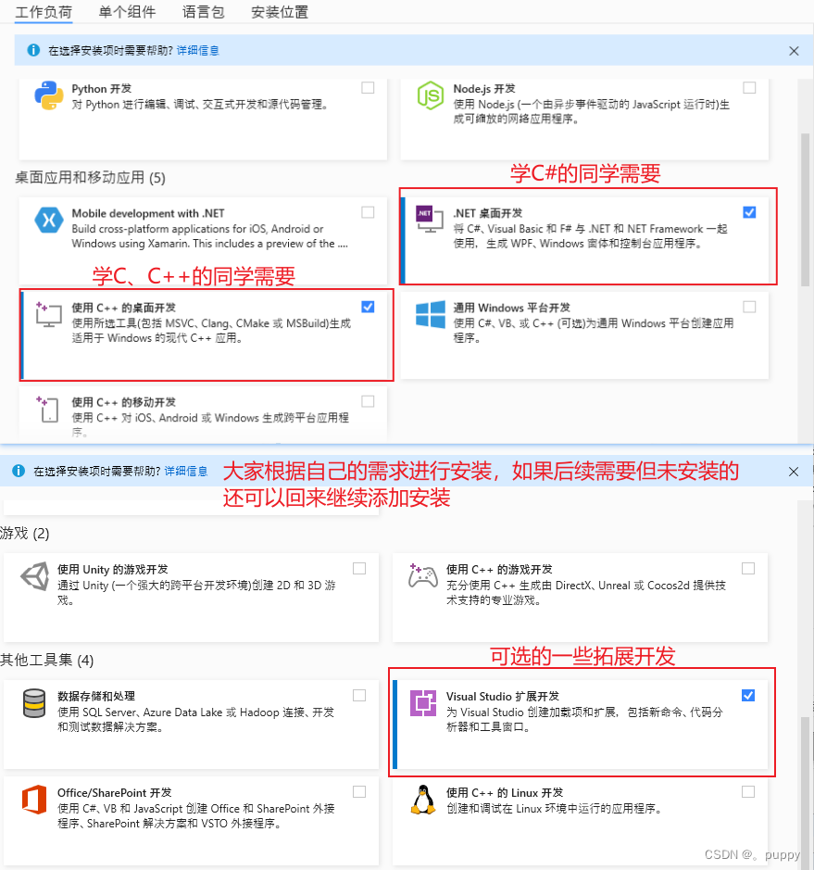
Task: Select the 安装位置 tab
Action: 279,12
